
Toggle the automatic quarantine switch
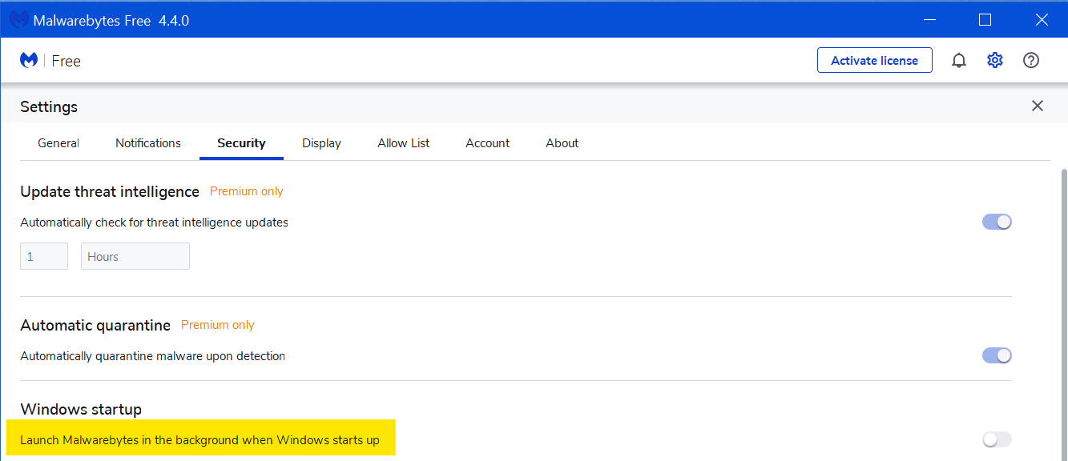click(x=997, y=355)
